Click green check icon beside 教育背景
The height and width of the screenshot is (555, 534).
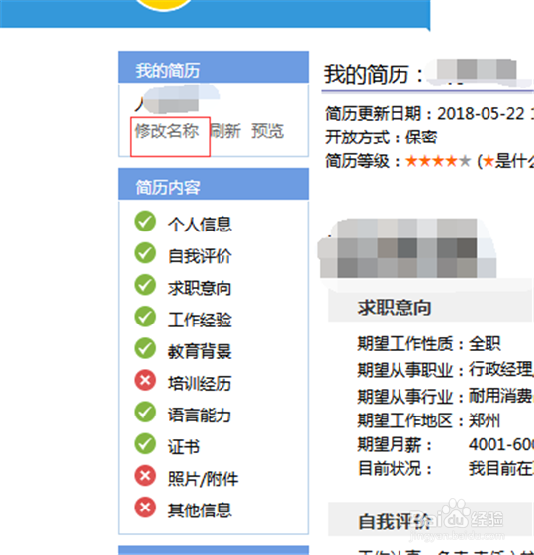click(145, 348)
